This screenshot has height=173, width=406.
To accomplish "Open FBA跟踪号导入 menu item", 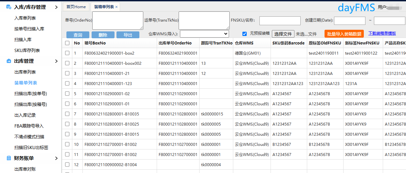I will click(29, 126).
